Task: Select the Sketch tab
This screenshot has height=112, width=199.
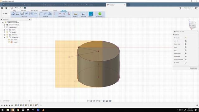Action: tap(64, 10)
